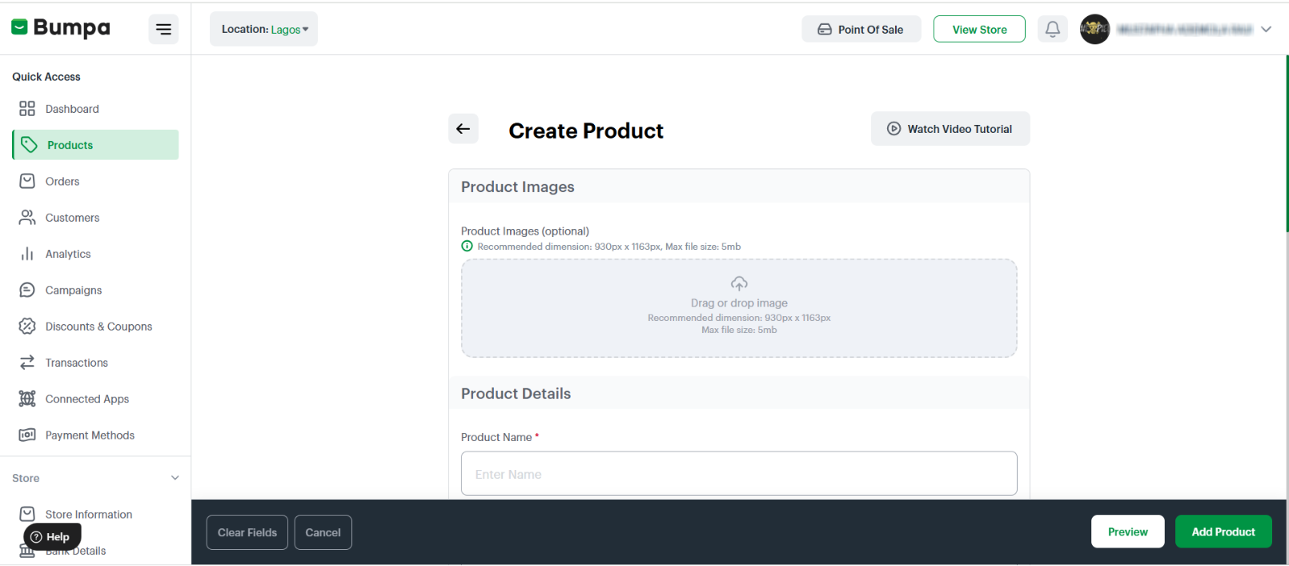Image resolution: width=1289 pixels, height=566 pixels.
Task: Click the profile avatar picture
Action: pos(1094,29)
